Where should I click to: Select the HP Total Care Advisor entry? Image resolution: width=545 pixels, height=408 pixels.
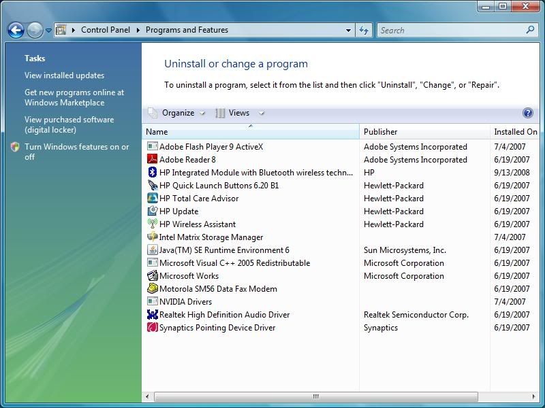tap(341, 198)
